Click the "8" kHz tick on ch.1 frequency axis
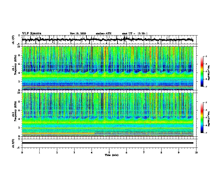Viewport: 221px width, 171px height. 19,55
